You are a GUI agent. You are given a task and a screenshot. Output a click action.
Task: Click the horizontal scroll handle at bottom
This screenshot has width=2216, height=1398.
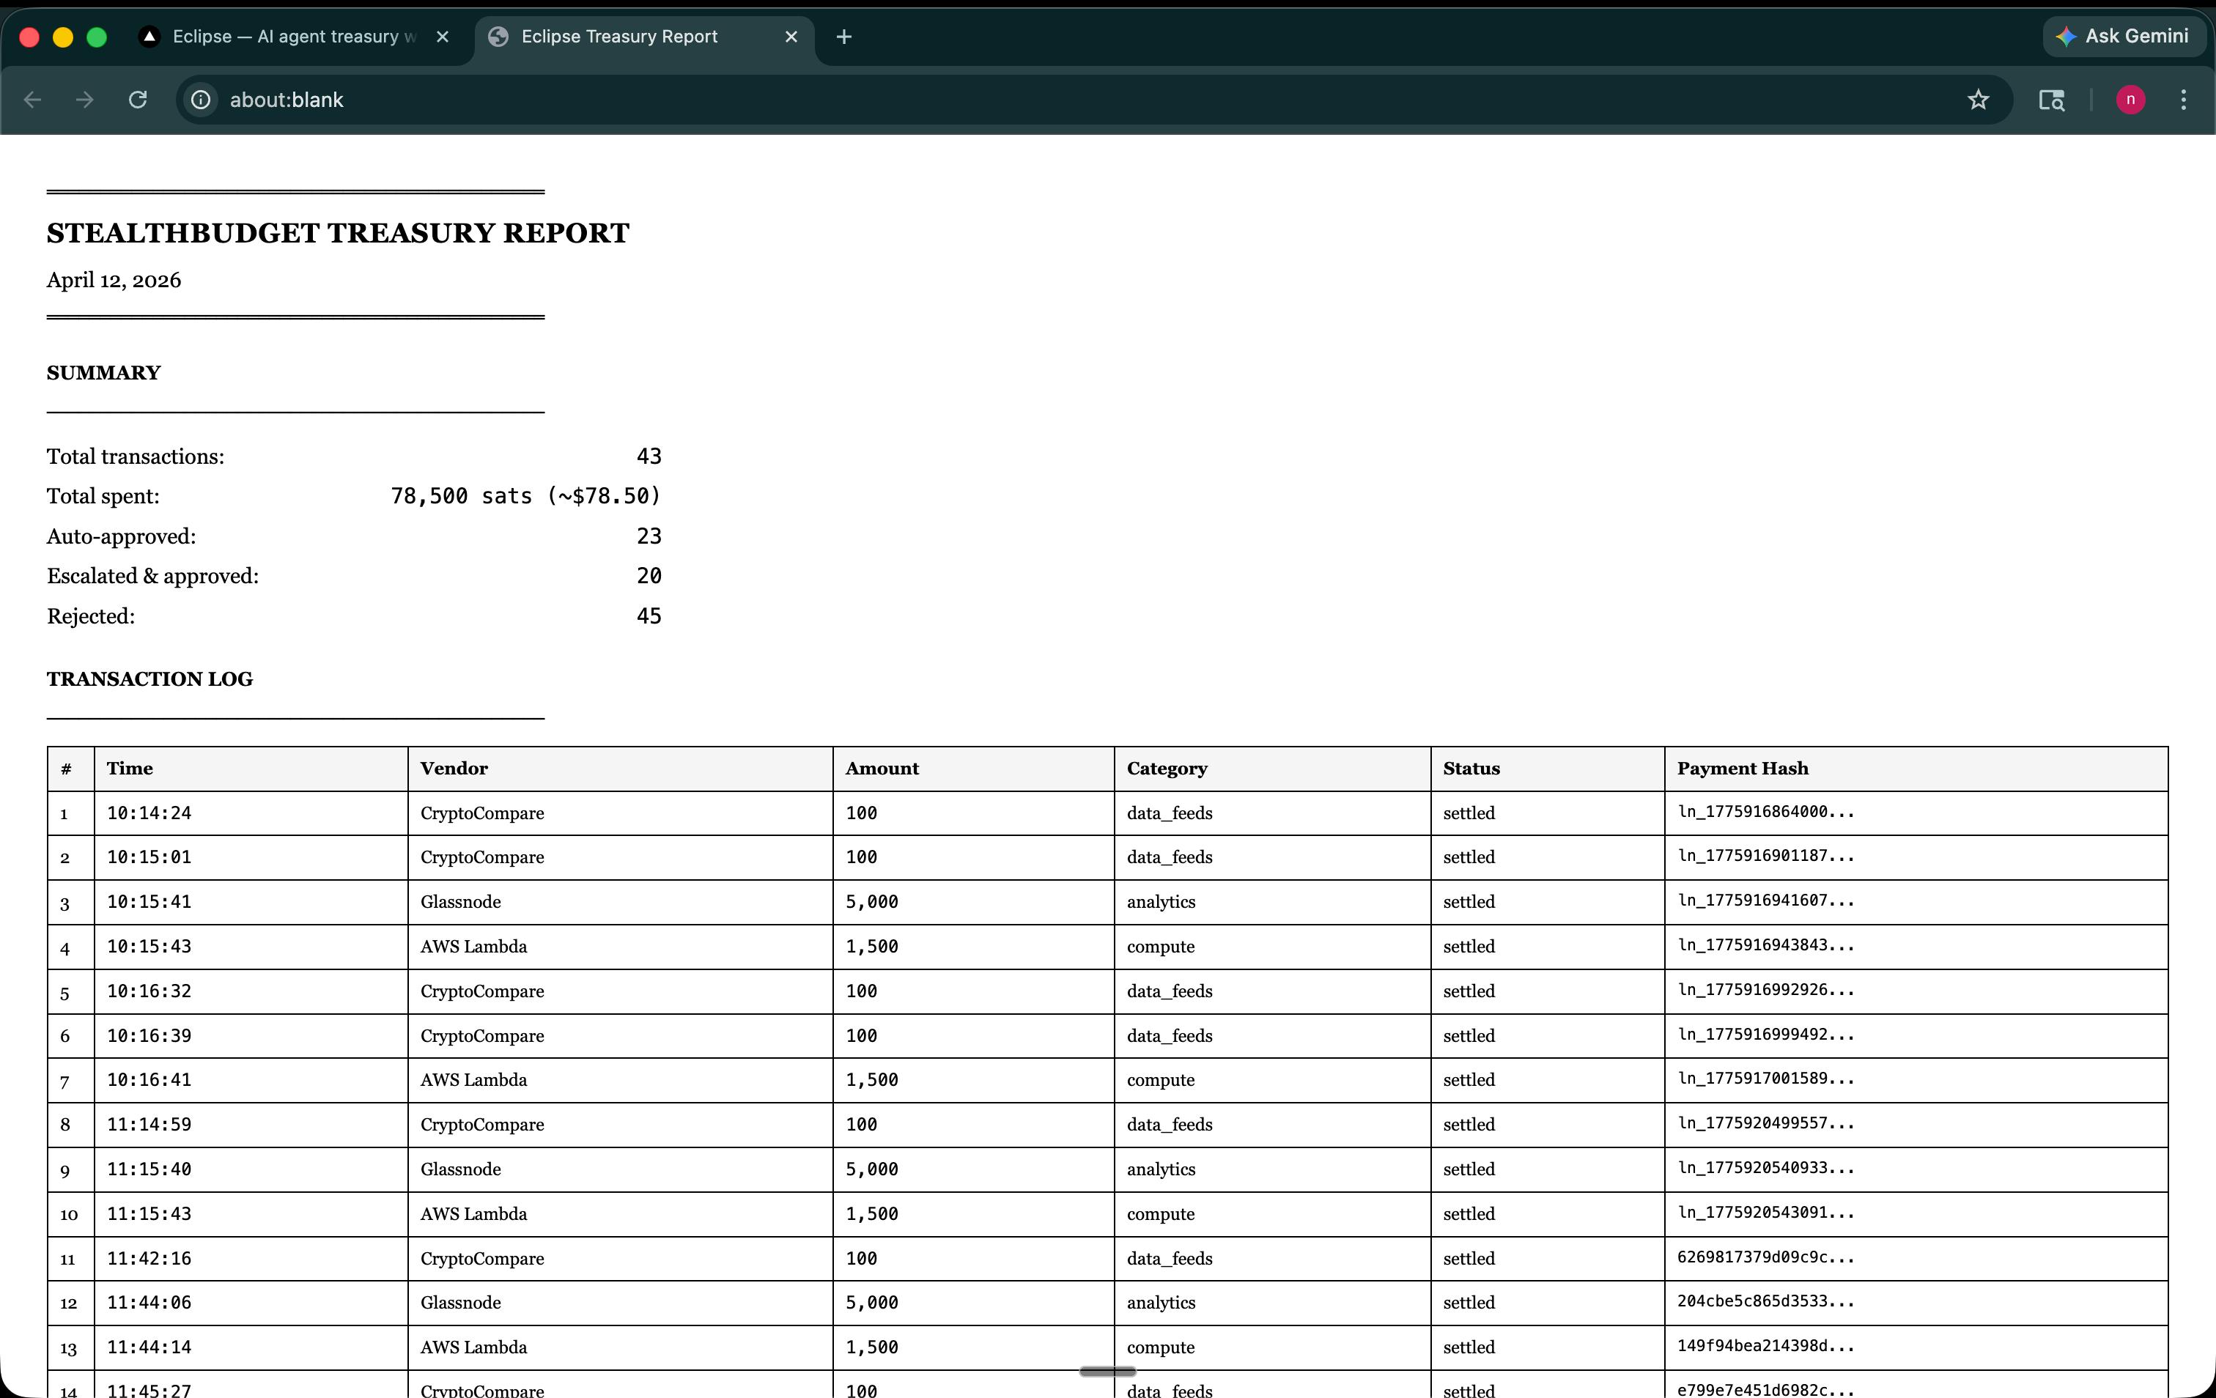pyautogui.click(x=1107, y=1372)
